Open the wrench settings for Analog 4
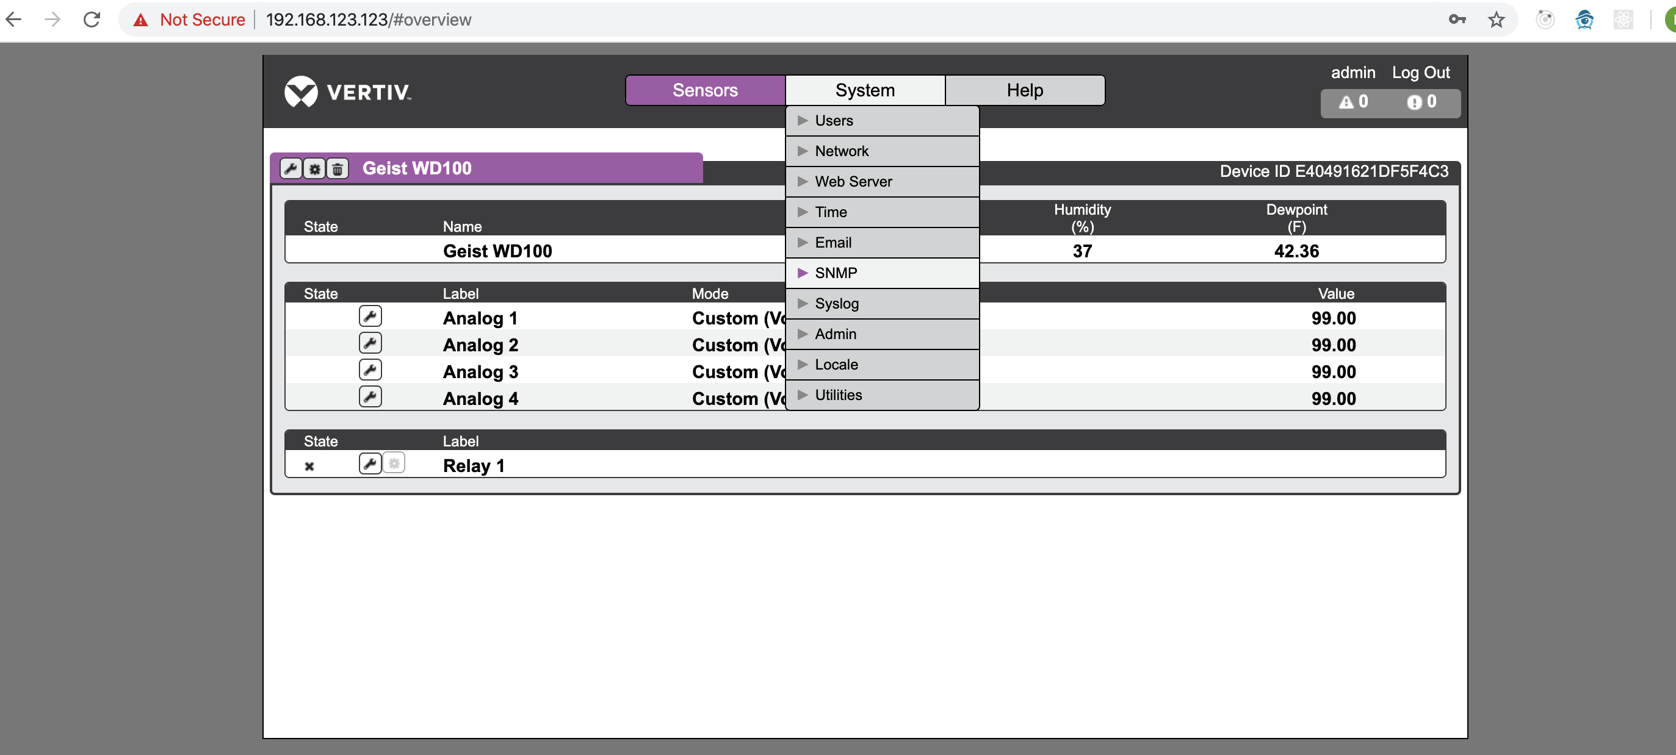This screenshot has height=755, width=1676. [x=369, y=396]
